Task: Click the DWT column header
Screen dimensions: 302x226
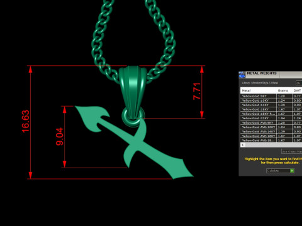Action: pos(297,90)
